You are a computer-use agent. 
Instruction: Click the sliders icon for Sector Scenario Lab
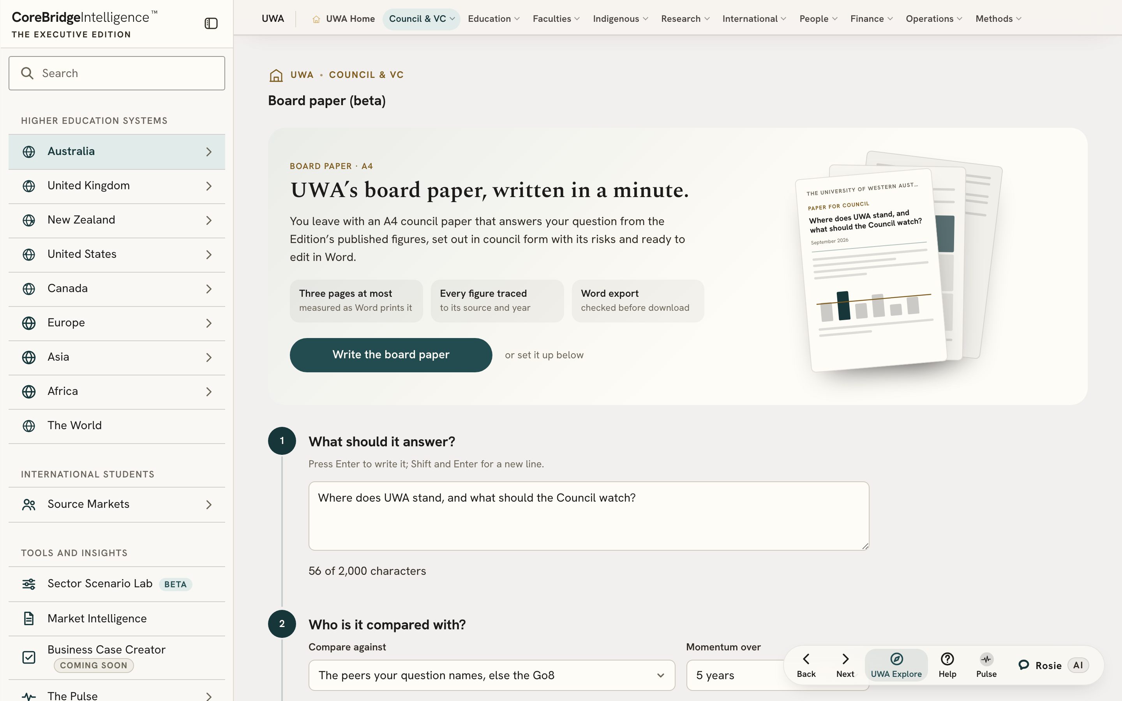coord(29,584)
